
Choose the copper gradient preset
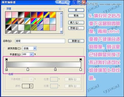click(21, 21)
